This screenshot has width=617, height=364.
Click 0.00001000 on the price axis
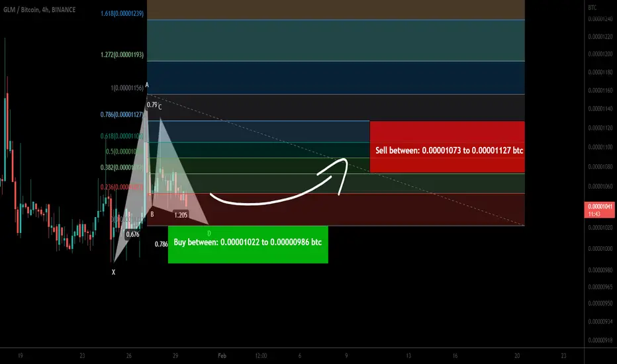click(x=600, y=248)
